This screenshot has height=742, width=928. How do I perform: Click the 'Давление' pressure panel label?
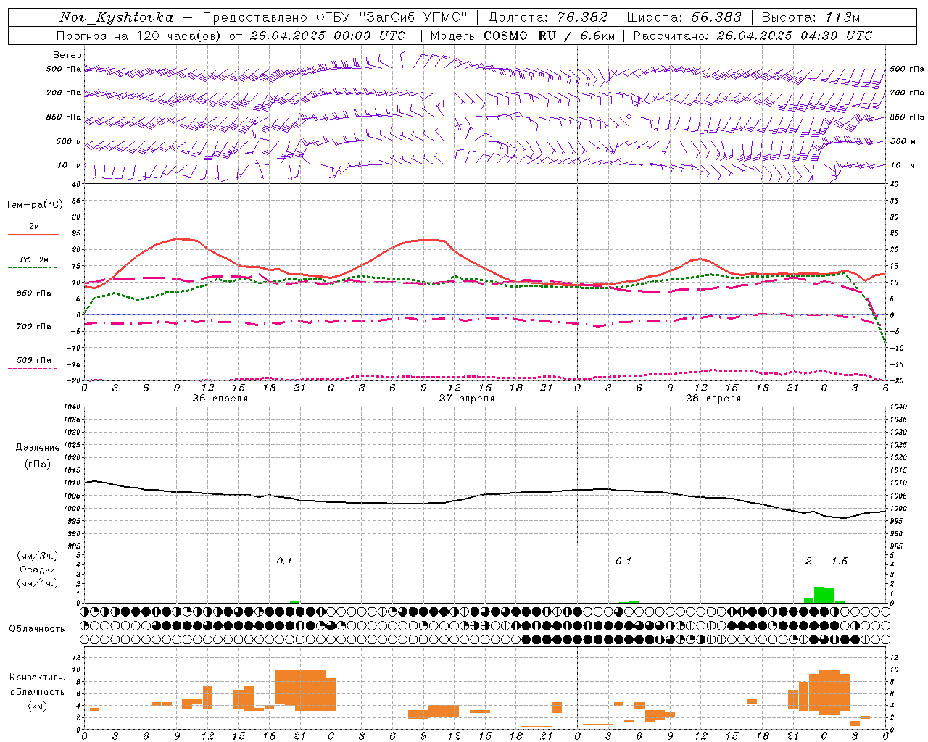tap(38, 448)
